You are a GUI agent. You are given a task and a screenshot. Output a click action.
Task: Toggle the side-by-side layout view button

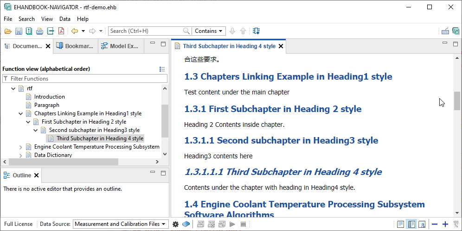click(411, 224)
